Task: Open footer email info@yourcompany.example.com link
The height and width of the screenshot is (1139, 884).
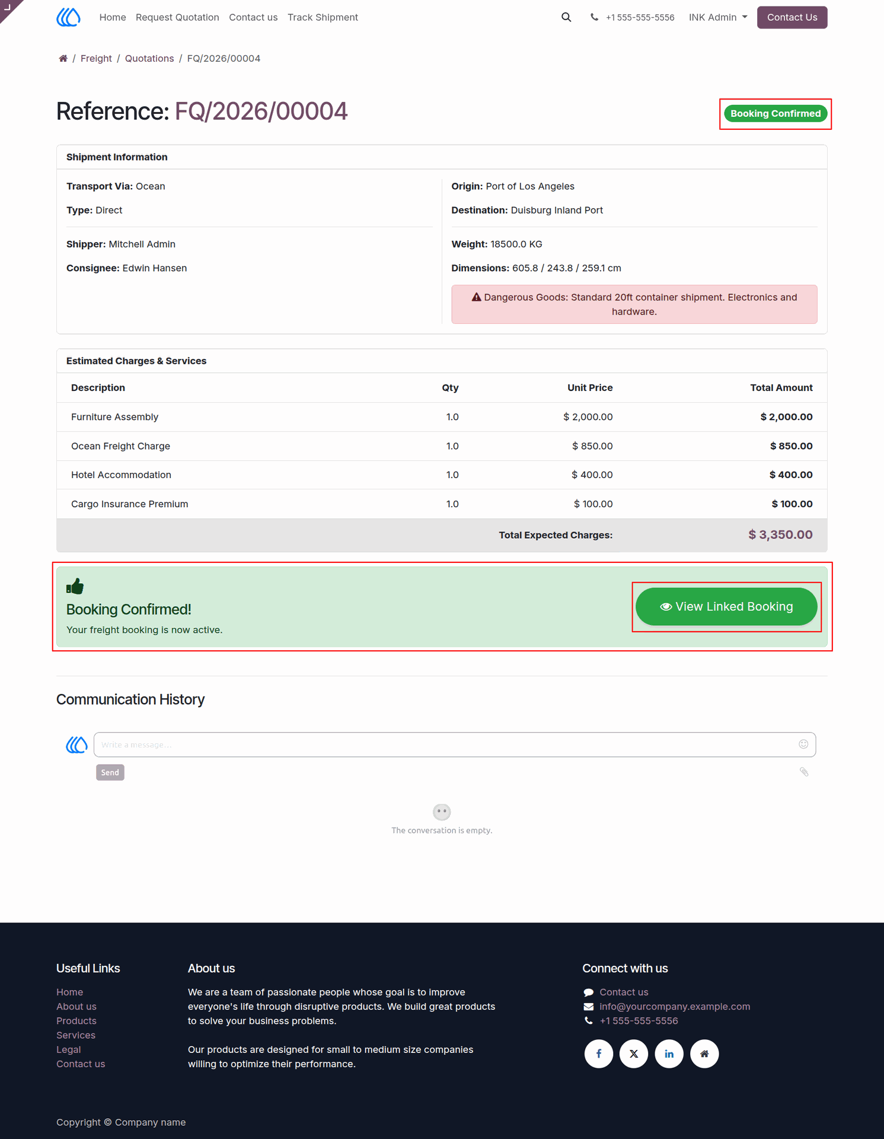Action: coord(675,1006)
